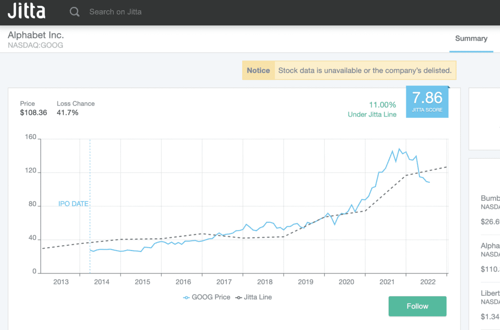The width and height of the screenshot is (500, 330).
Task: Click the NASDAQ:GOOG ticker text
Action: (x=35, y=45)
